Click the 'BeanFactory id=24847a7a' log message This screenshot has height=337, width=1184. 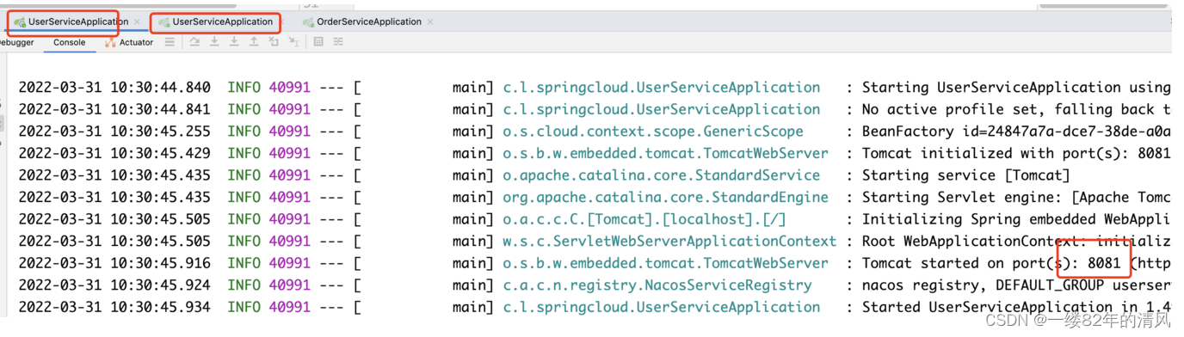pyautogui.click(x=1016, y=132)
